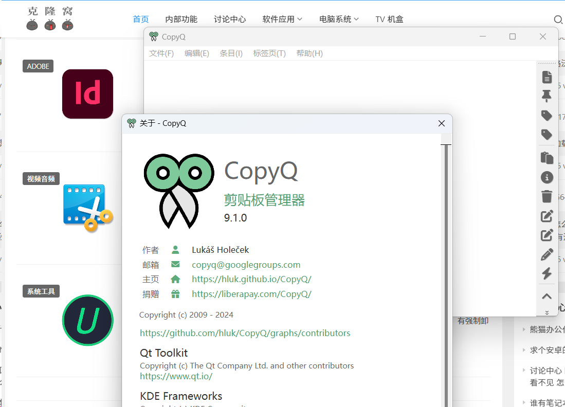Viewport: 565px width, 407px height.
Task: Click the 谁有笔记 sidebar list entry
Action: (547, 403)
